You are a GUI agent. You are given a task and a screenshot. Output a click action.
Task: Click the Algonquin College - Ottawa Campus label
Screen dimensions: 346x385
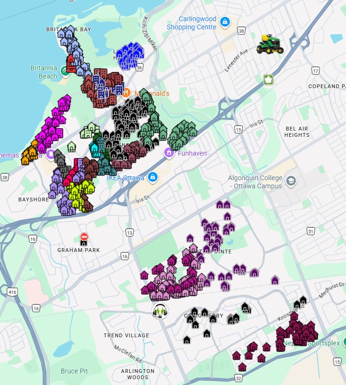pyautogui.click(x=255, y=182)
